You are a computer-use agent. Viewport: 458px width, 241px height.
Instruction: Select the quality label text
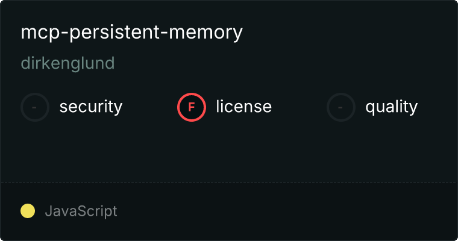pyautogui.click(x=391, y=107)
